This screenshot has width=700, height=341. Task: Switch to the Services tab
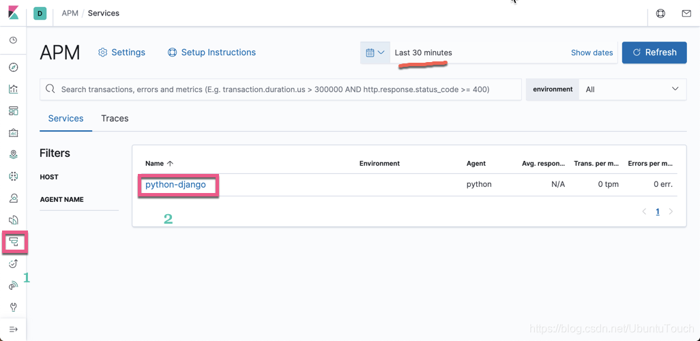(x=65, y=118)
